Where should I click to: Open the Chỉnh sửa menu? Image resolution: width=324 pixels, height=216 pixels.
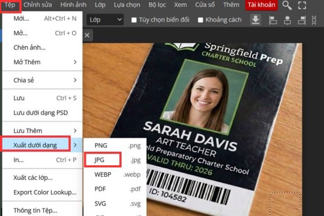click(38, 5)
